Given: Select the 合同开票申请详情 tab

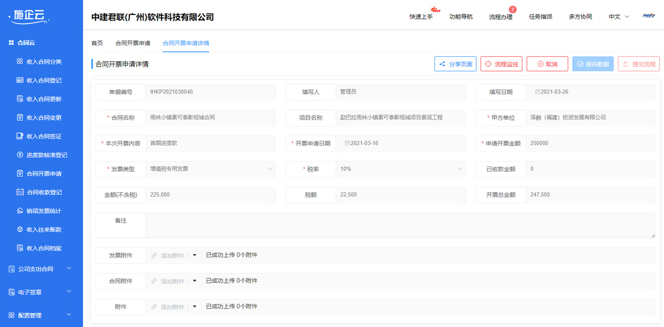Looking at the screenshot, I should pos(186,43).
